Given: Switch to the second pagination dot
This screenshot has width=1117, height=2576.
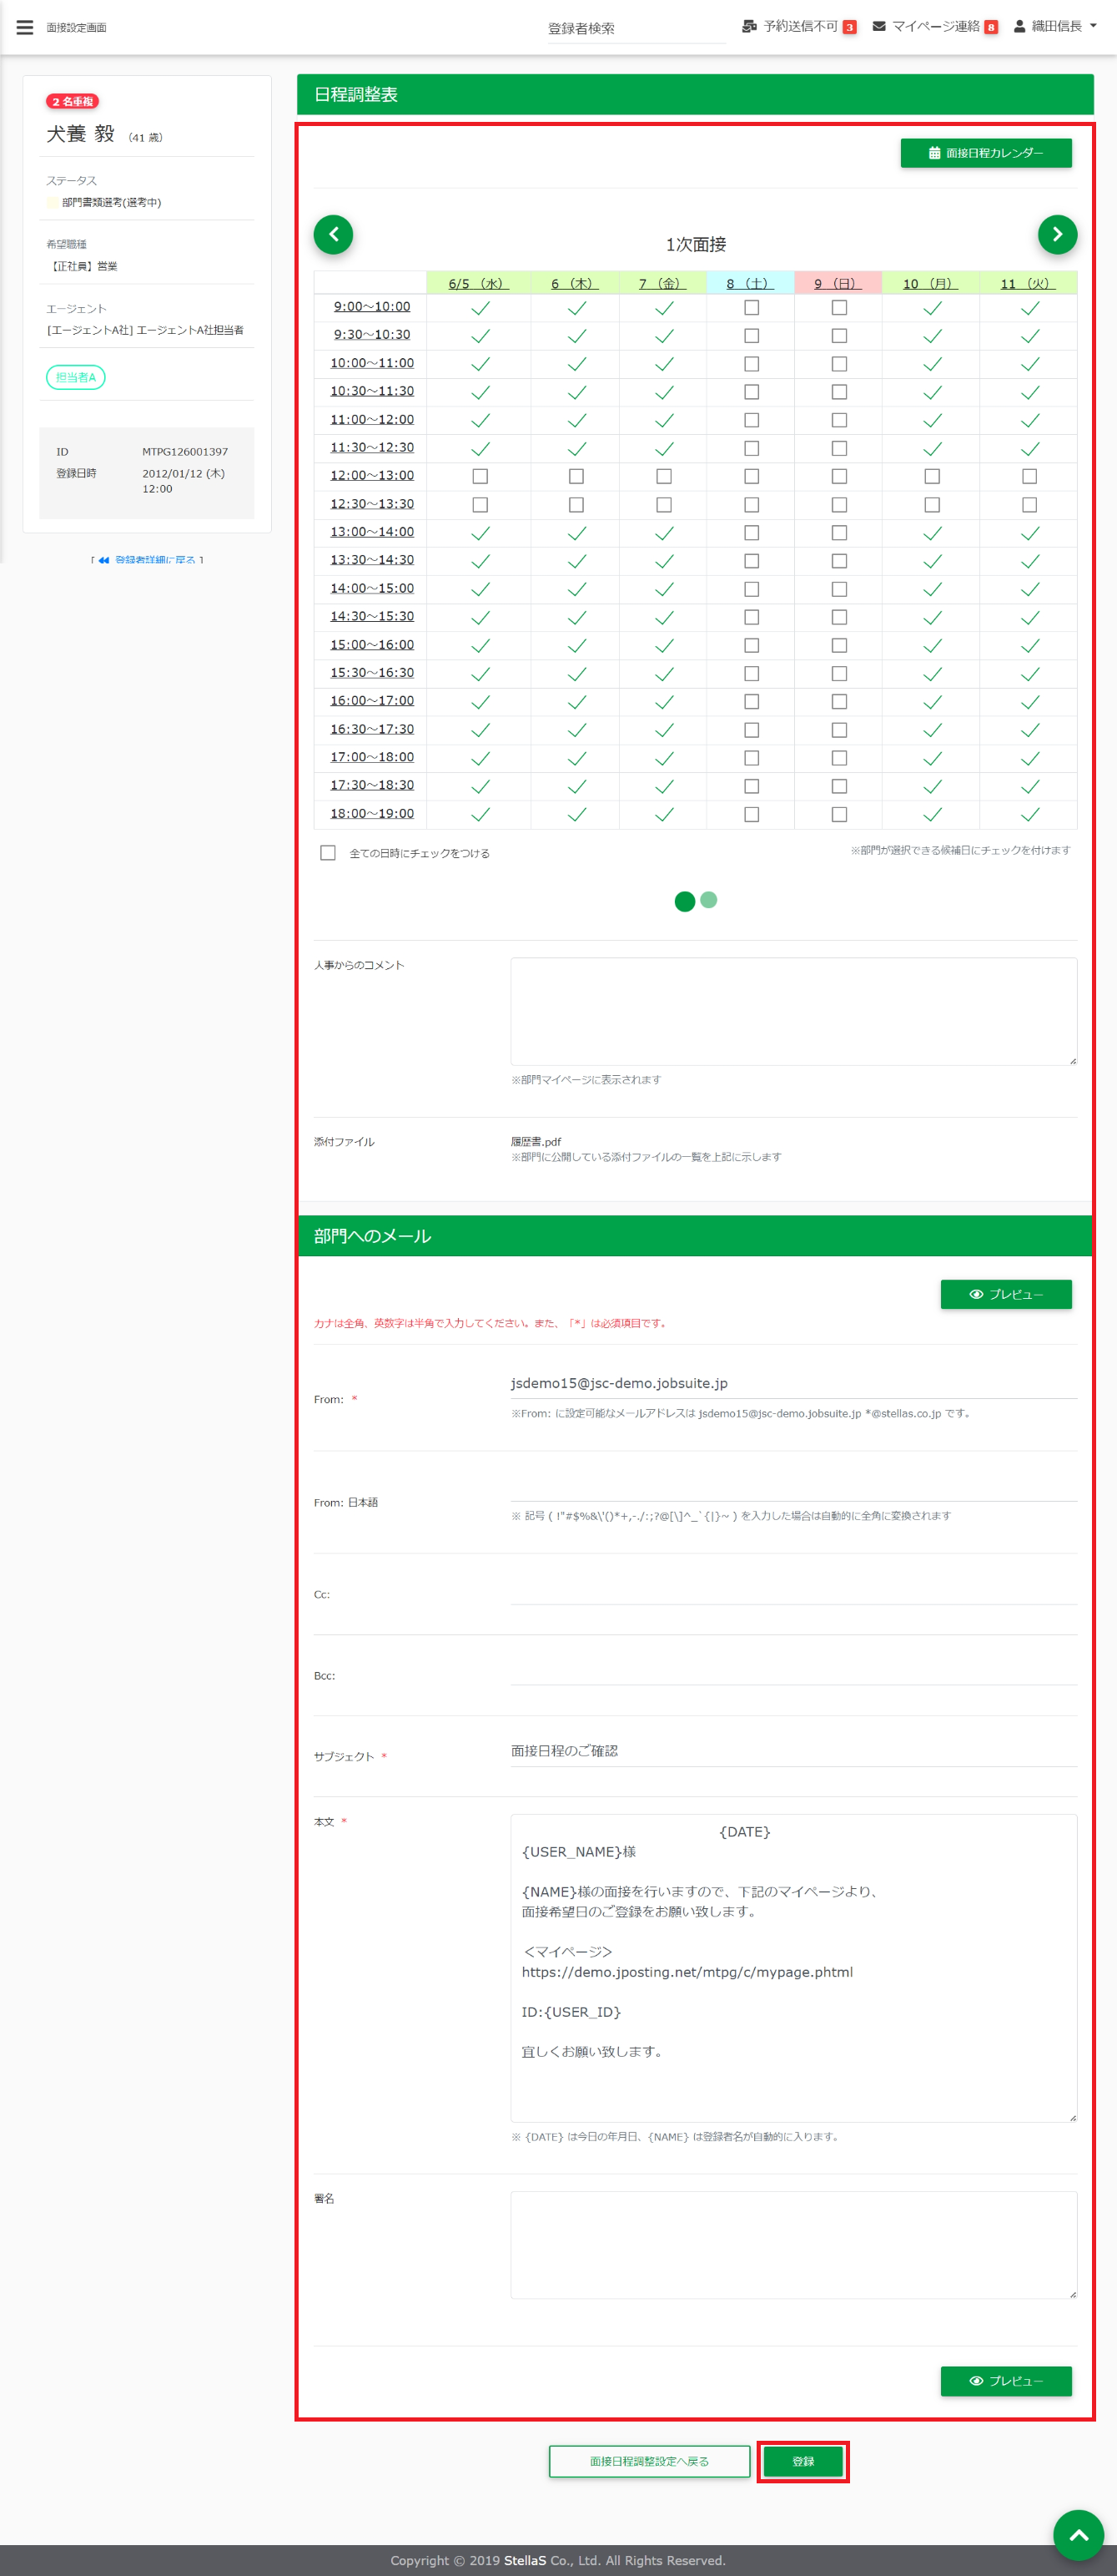Looking at the screenshot, I should point(708,900).
